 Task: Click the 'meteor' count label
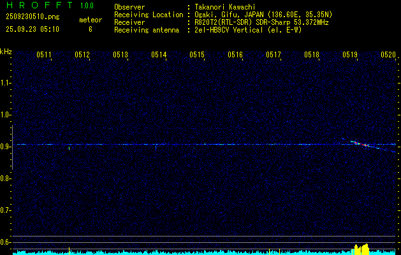click(91, 20)
